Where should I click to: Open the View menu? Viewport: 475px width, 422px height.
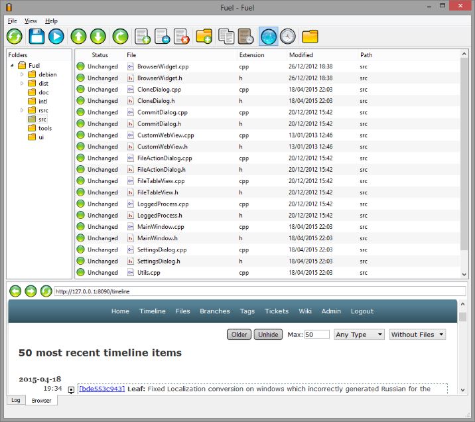[x=31, y=21]
